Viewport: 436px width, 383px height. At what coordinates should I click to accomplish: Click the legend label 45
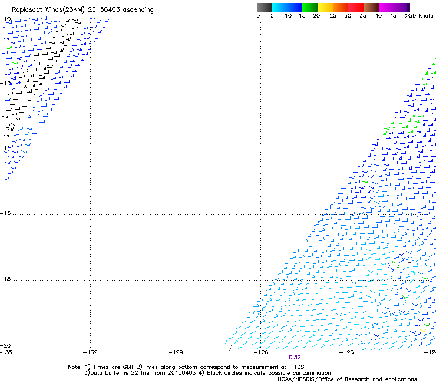(x=393, y=16)
